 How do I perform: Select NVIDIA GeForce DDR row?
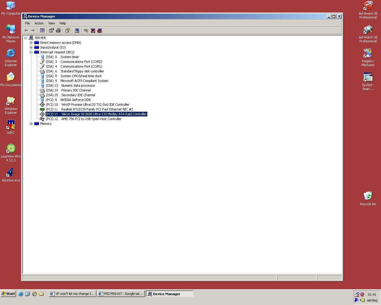pos(68,100)
